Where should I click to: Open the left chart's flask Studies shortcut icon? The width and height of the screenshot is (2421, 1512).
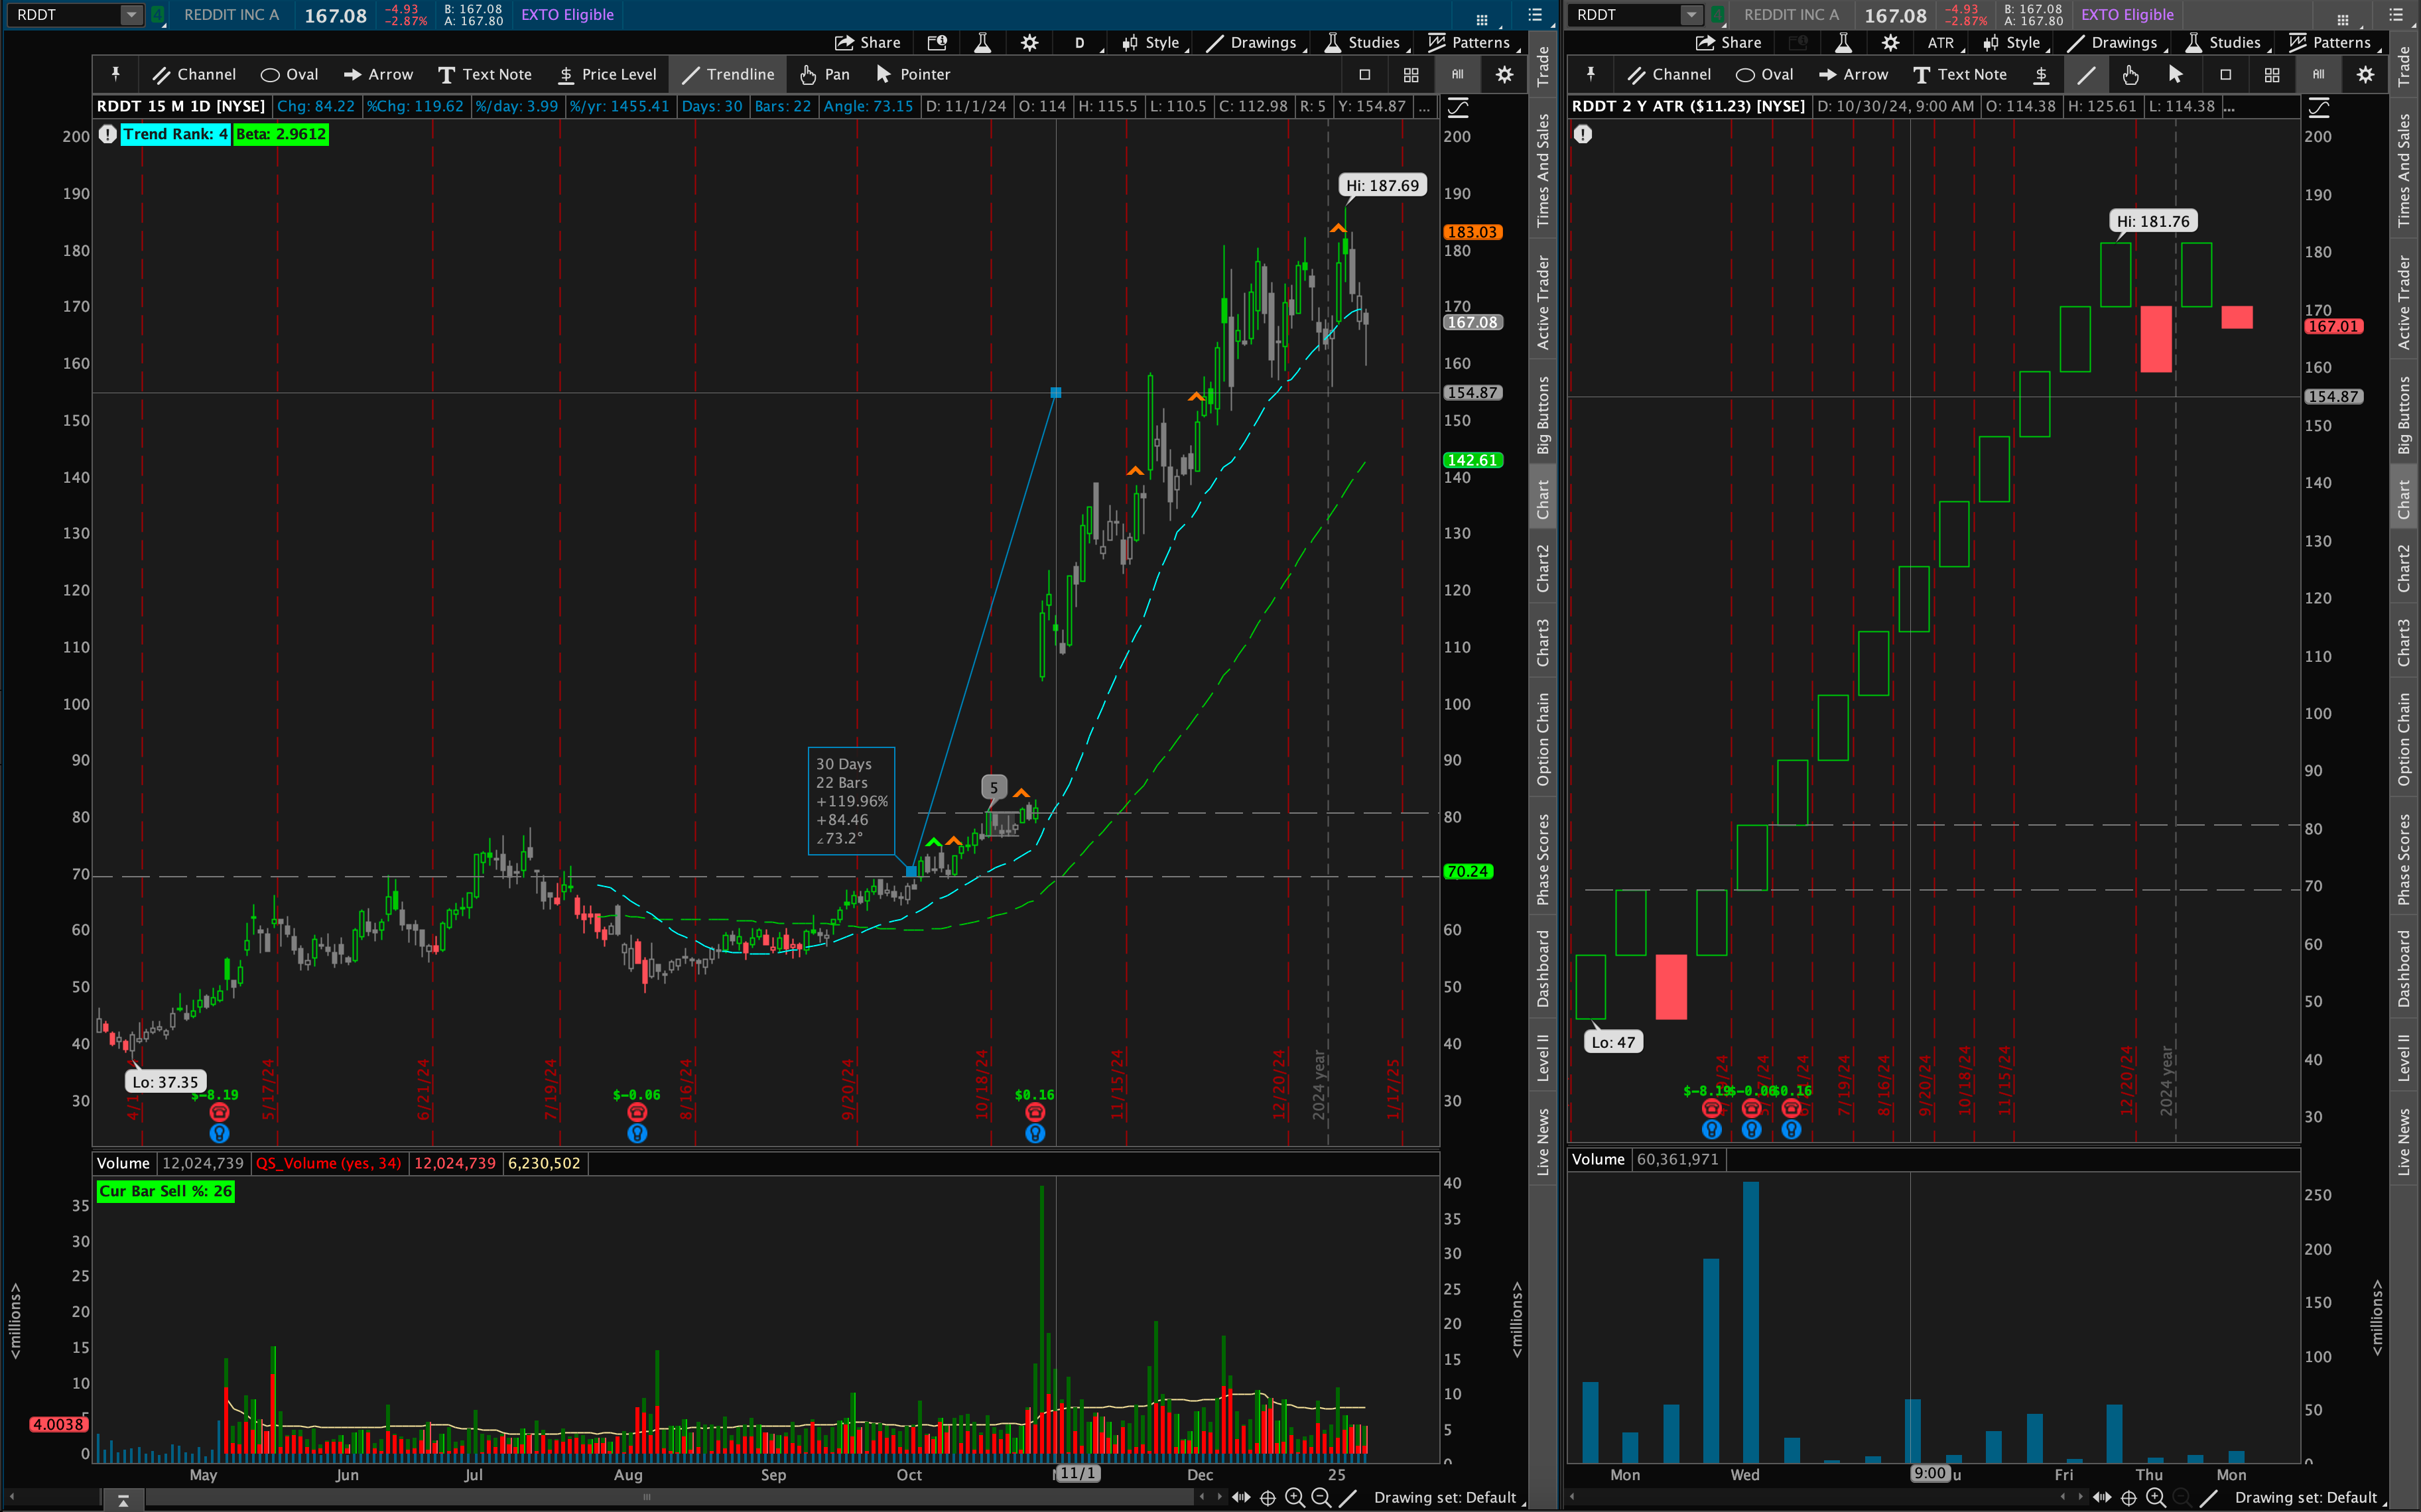[982, 42]
